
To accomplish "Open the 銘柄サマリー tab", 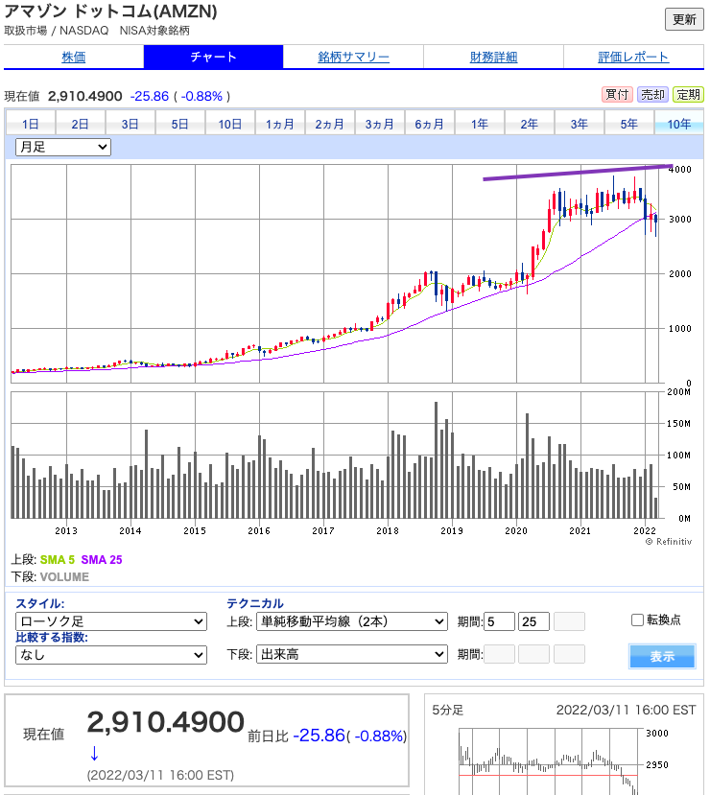I will tap(353, 57).
